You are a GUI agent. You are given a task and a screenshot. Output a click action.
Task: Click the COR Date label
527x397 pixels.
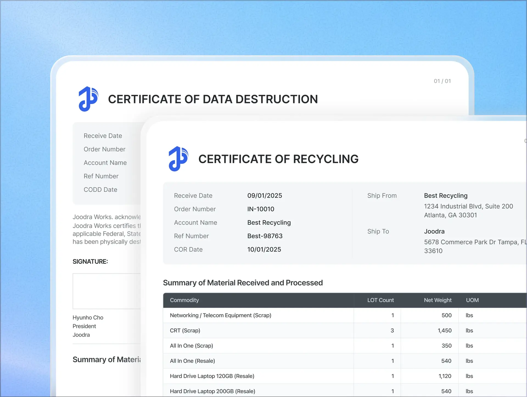click(188, 249)
